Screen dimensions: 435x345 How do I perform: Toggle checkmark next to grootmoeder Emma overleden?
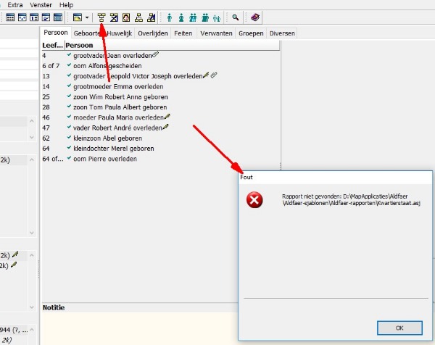[69, 86]
